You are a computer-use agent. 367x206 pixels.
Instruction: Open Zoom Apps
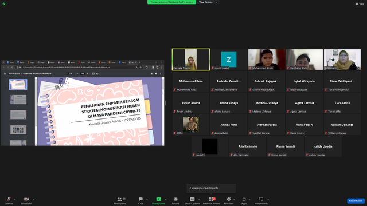[x=244, y=200]
